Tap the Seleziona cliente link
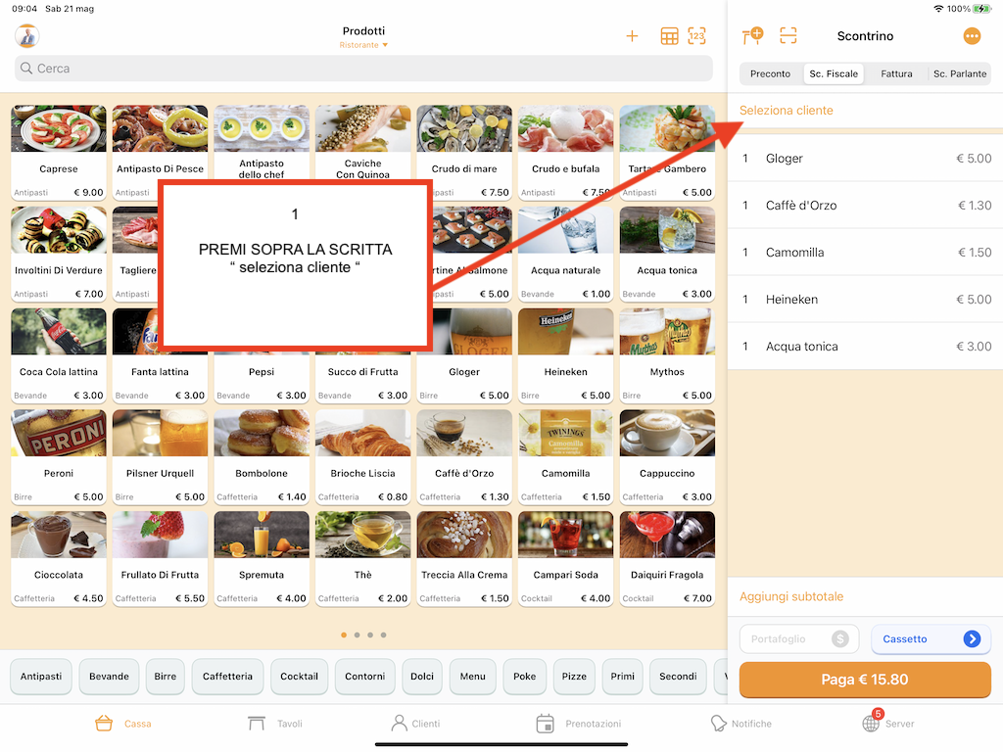 coord(787,110)
